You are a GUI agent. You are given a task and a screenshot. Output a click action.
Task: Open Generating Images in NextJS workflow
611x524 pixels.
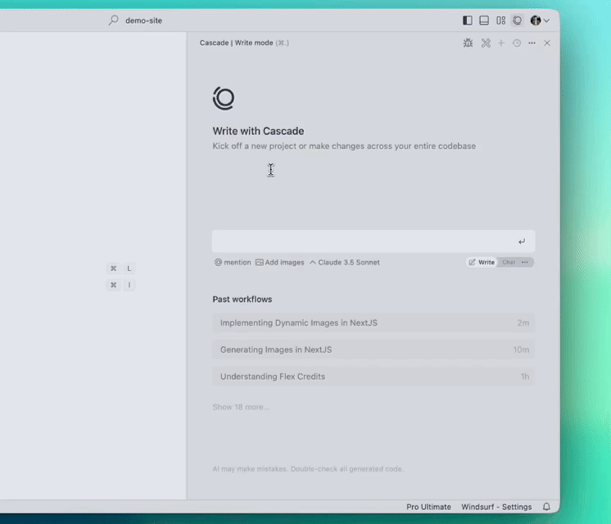tap(373, 350)
